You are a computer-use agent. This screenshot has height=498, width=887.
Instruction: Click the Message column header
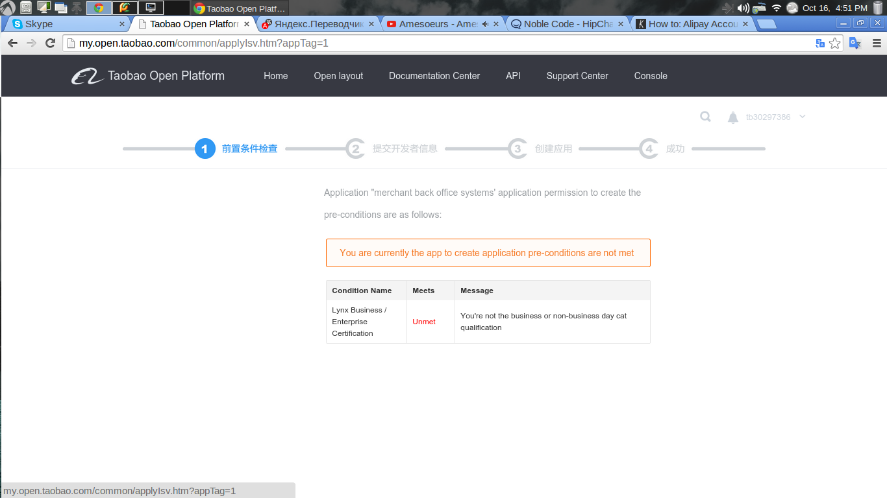552,290
